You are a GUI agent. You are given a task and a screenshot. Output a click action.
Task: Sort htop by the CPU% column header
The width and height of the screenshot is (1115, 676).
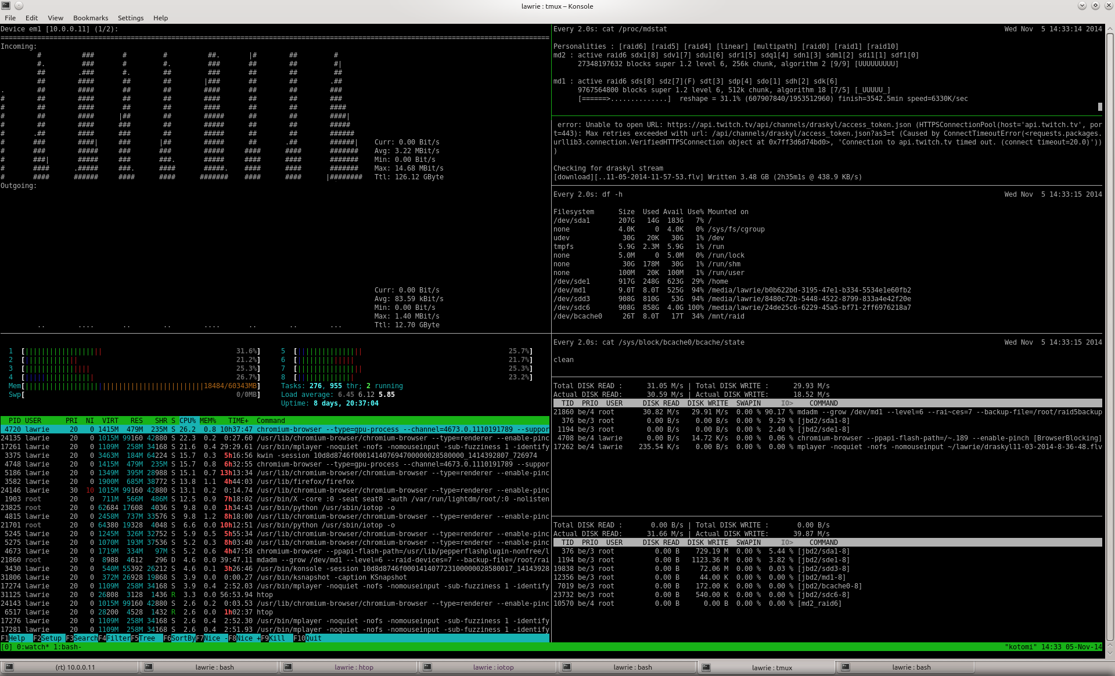(188, 421)
